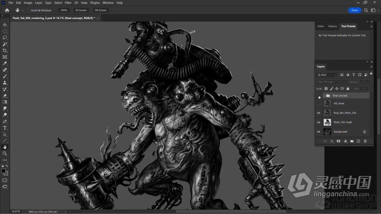The height and width of the screenshot is (214, 381).
Task: Select the Eyedropper tool
Action: pos(5,63)
